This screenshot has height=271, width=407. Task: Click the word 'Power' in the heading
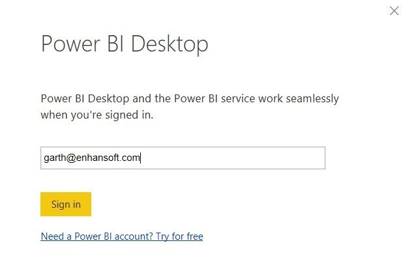70,44
